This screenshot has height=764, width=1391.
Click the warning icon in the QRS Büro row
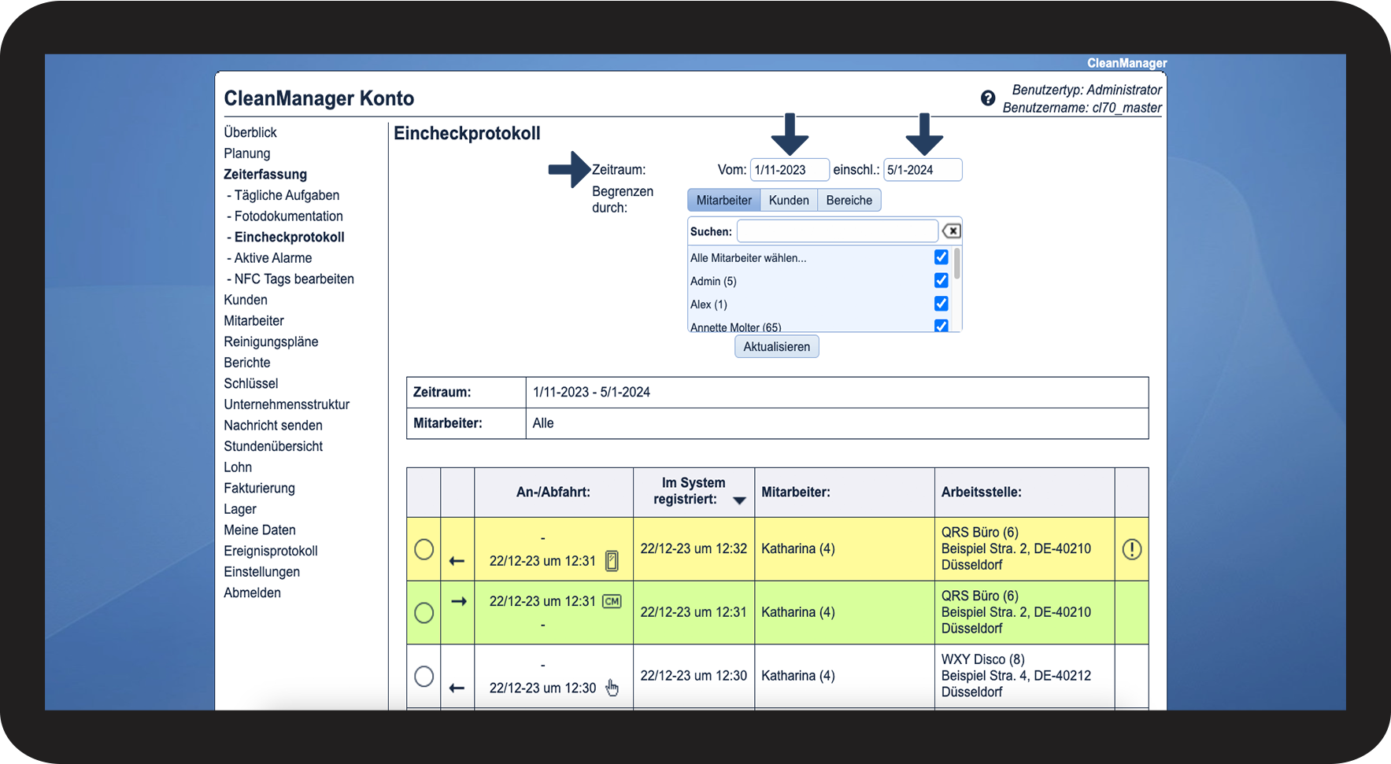pyautogui.click(x=1131, y=549)
